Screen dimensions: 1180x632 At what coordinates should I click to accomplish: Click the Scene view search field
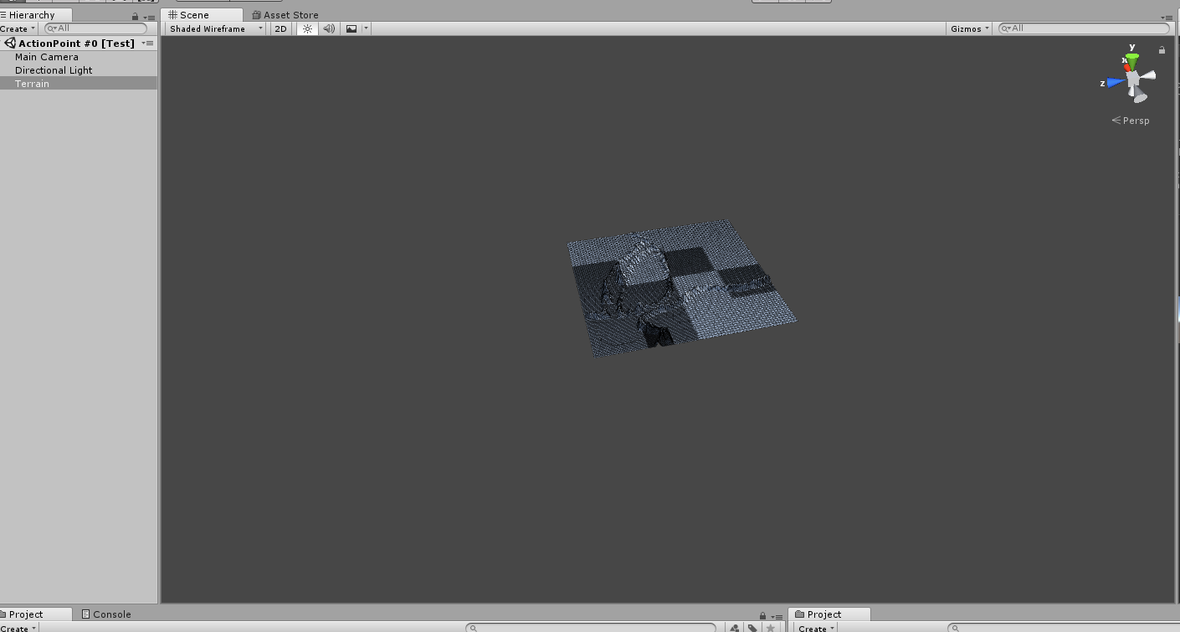click(1085, 28)
